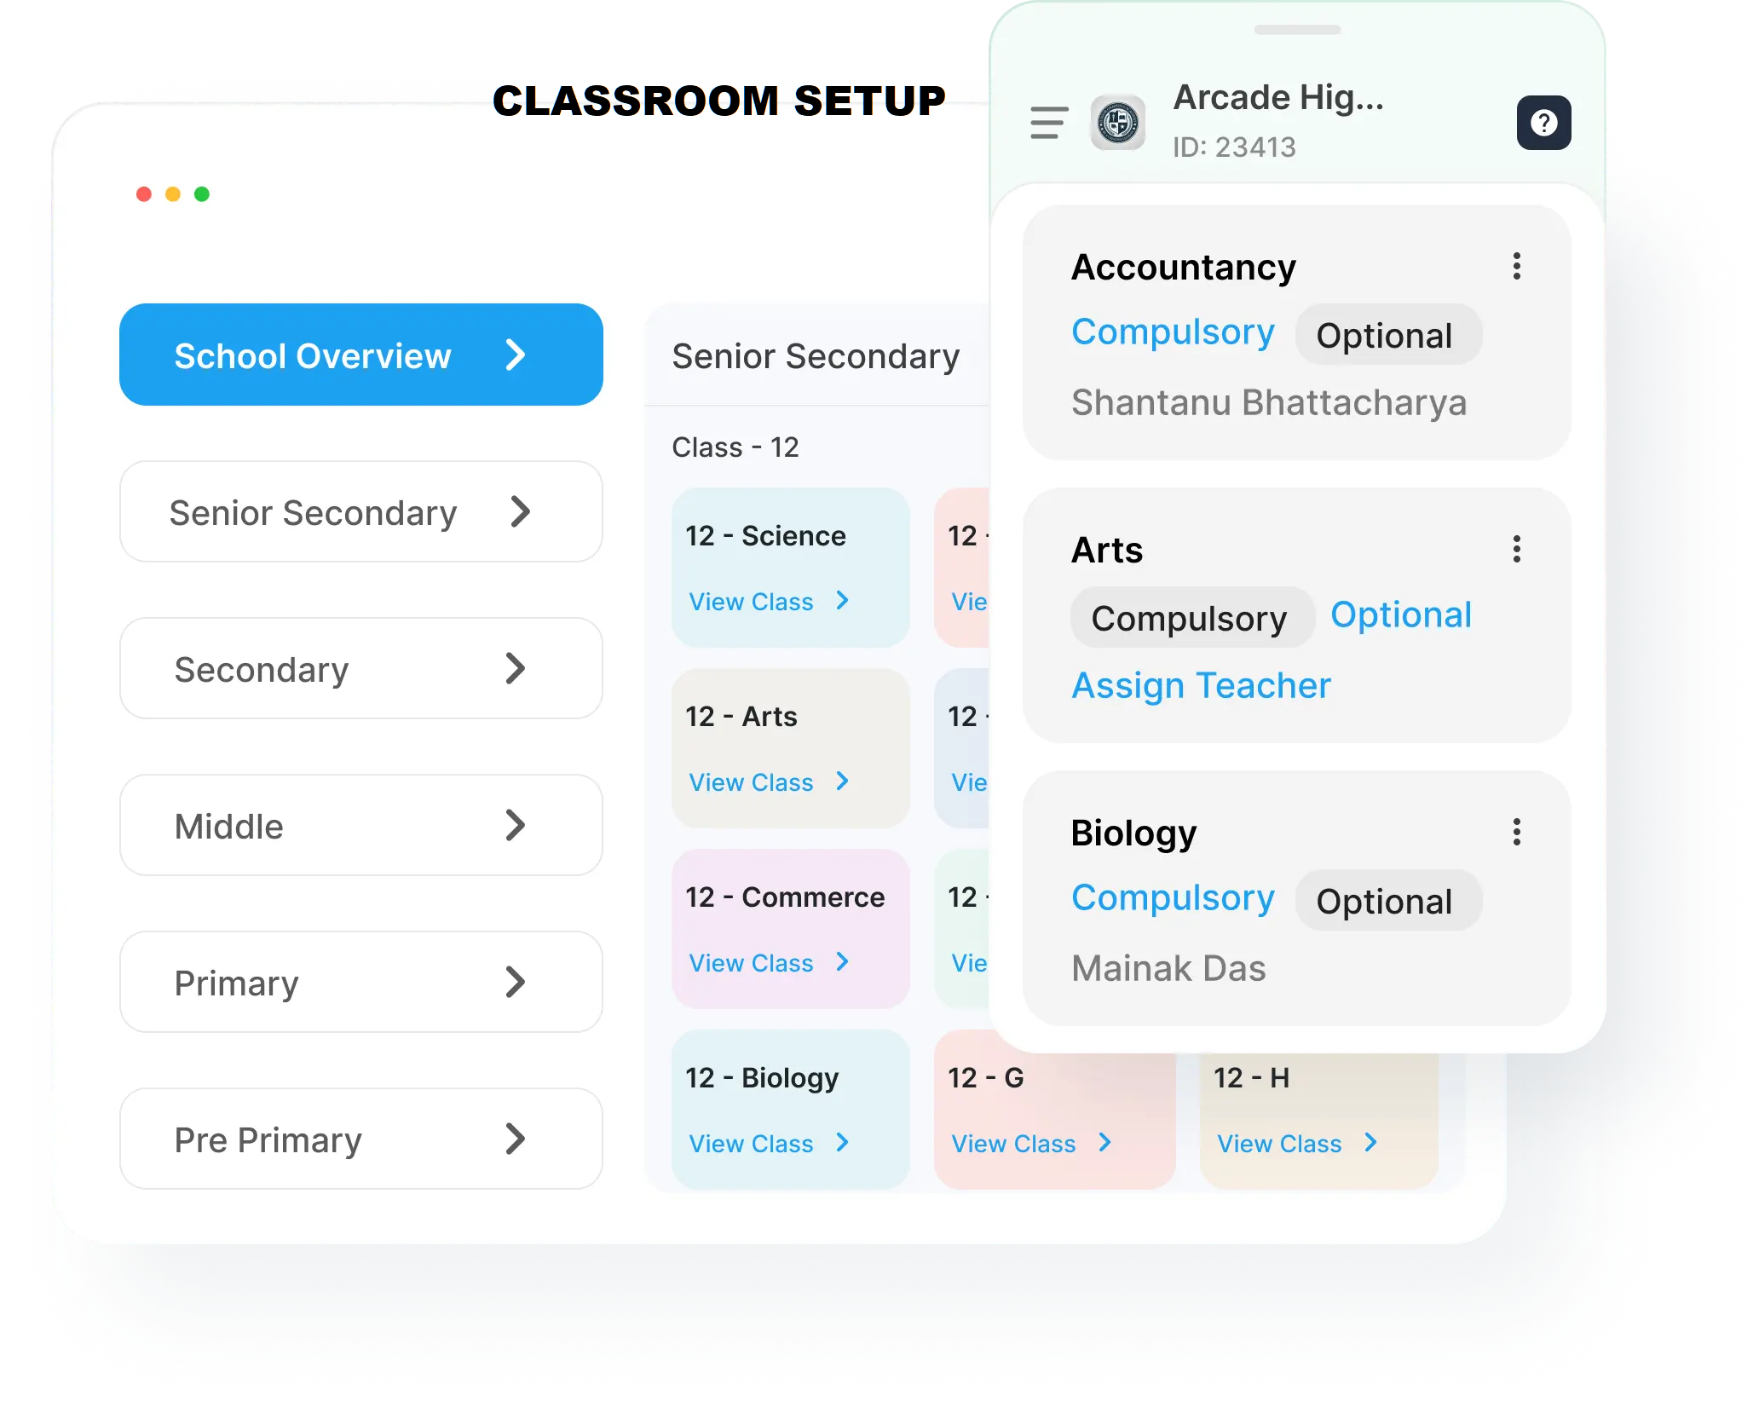The image size is (1759, 1413).
Task: Click Assign Teacher for Arts
Action: [x=1201, y=686]
